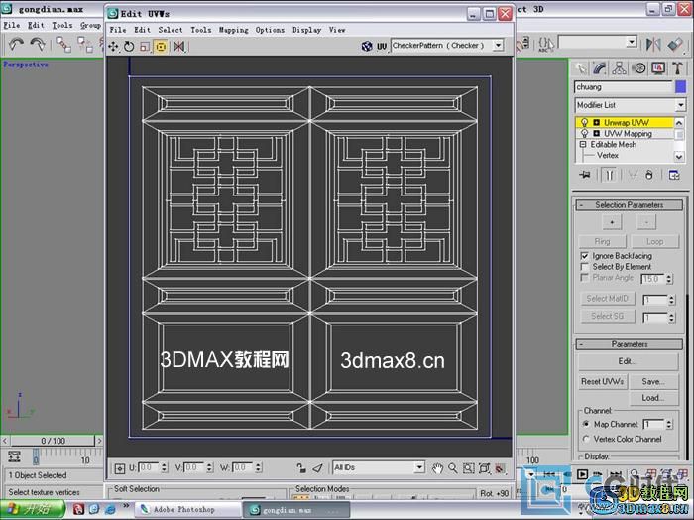Open the Modify command panel tab
Image resolution: width=694 pixels, height=520 pixels.
(x=600, y=68)
